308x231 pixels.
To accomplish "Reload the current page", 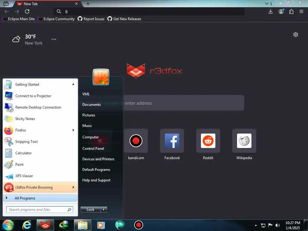I will (27, 11).
